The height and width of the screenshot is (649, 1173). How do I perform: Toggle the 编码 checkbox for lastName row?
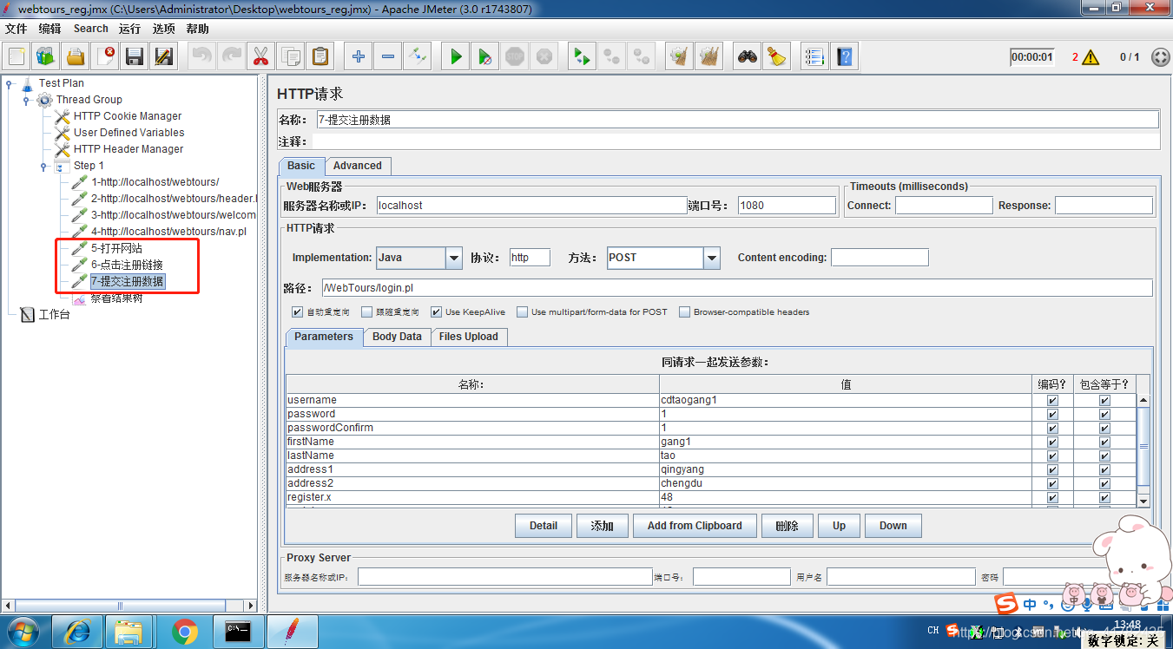coord(1053,456)
